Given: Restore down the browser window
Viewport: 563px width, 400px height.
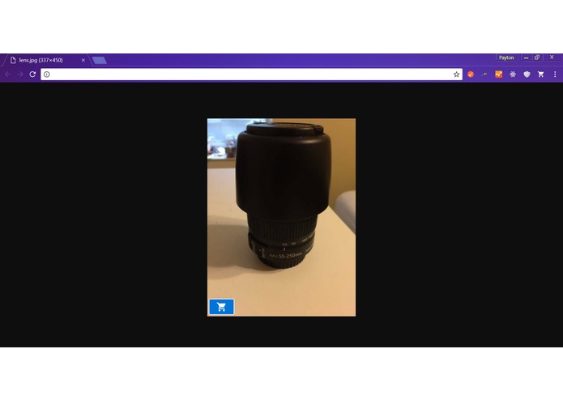Looking at the screenshot, I should pyautogui.click(x=537, y=57).
